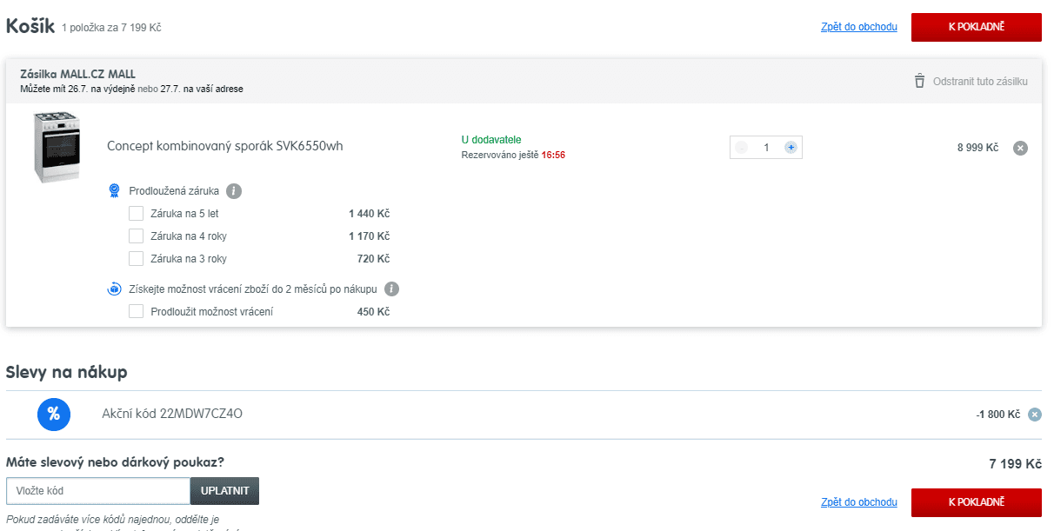The image size is (1054, 531).
Task: Open info icon next to Prodloužená záruka
Action: (x=234, y=191)
